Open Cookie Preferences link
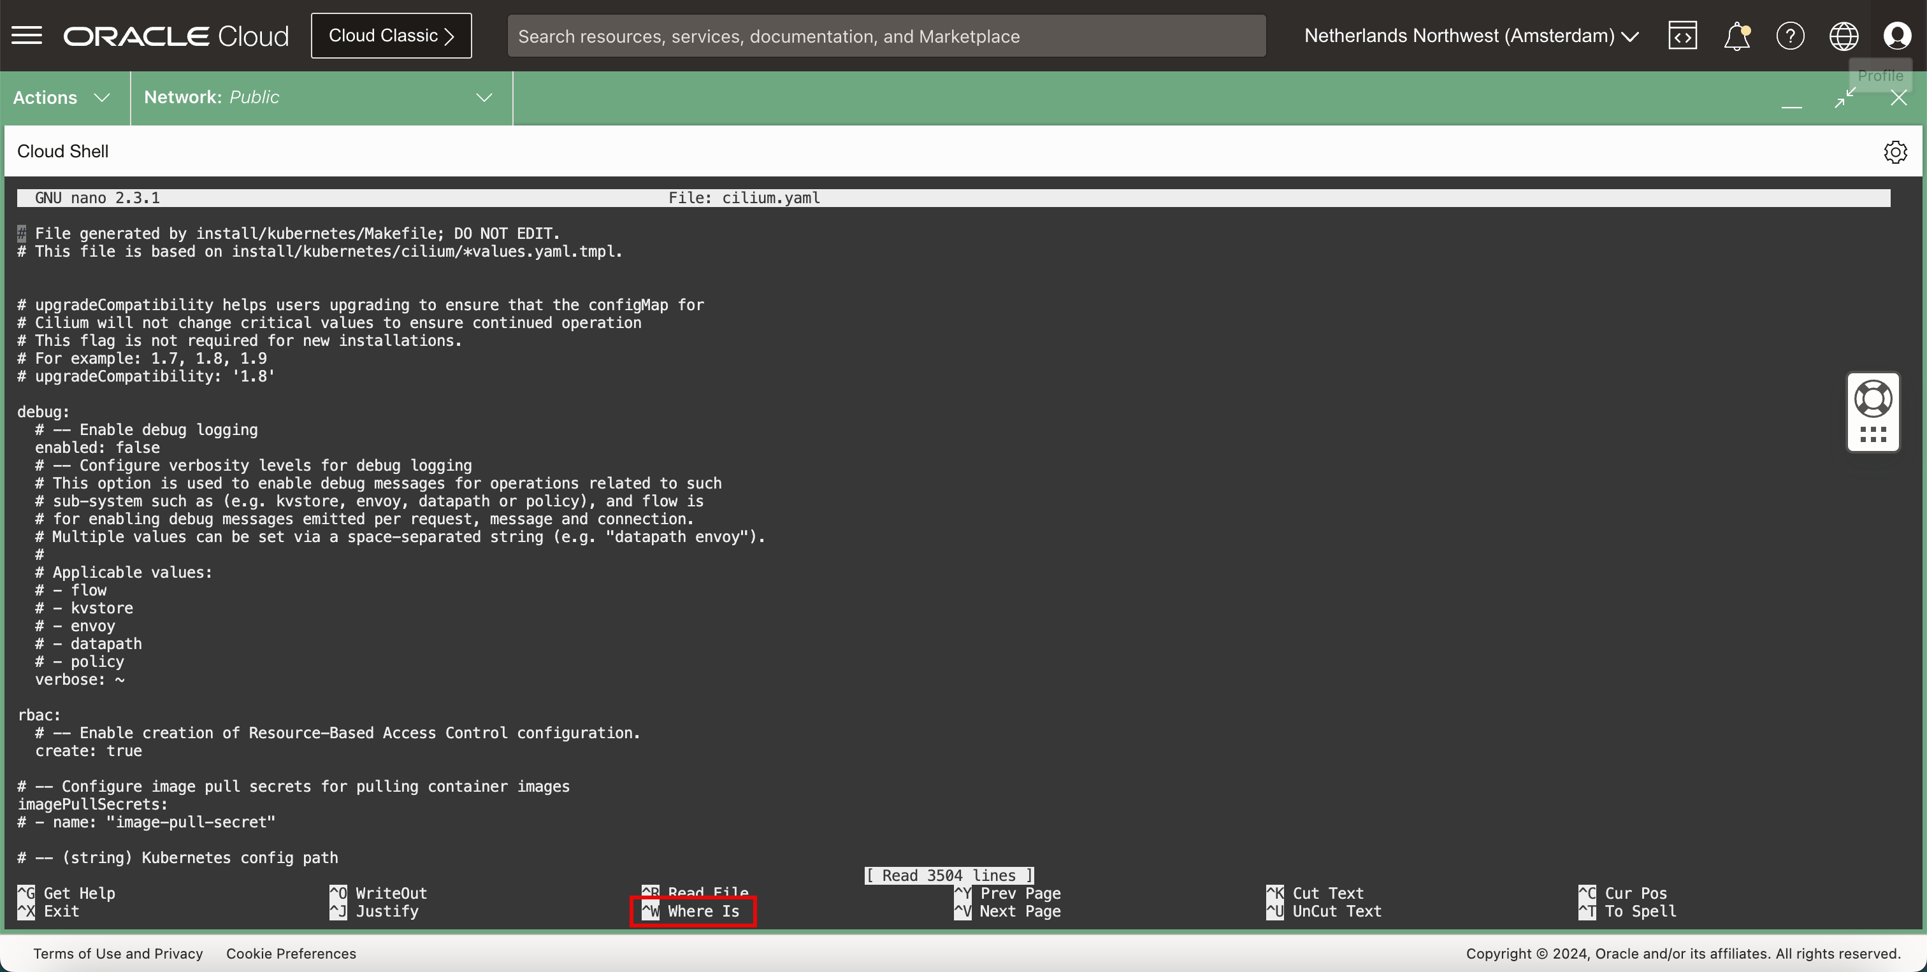 point(291,954)
